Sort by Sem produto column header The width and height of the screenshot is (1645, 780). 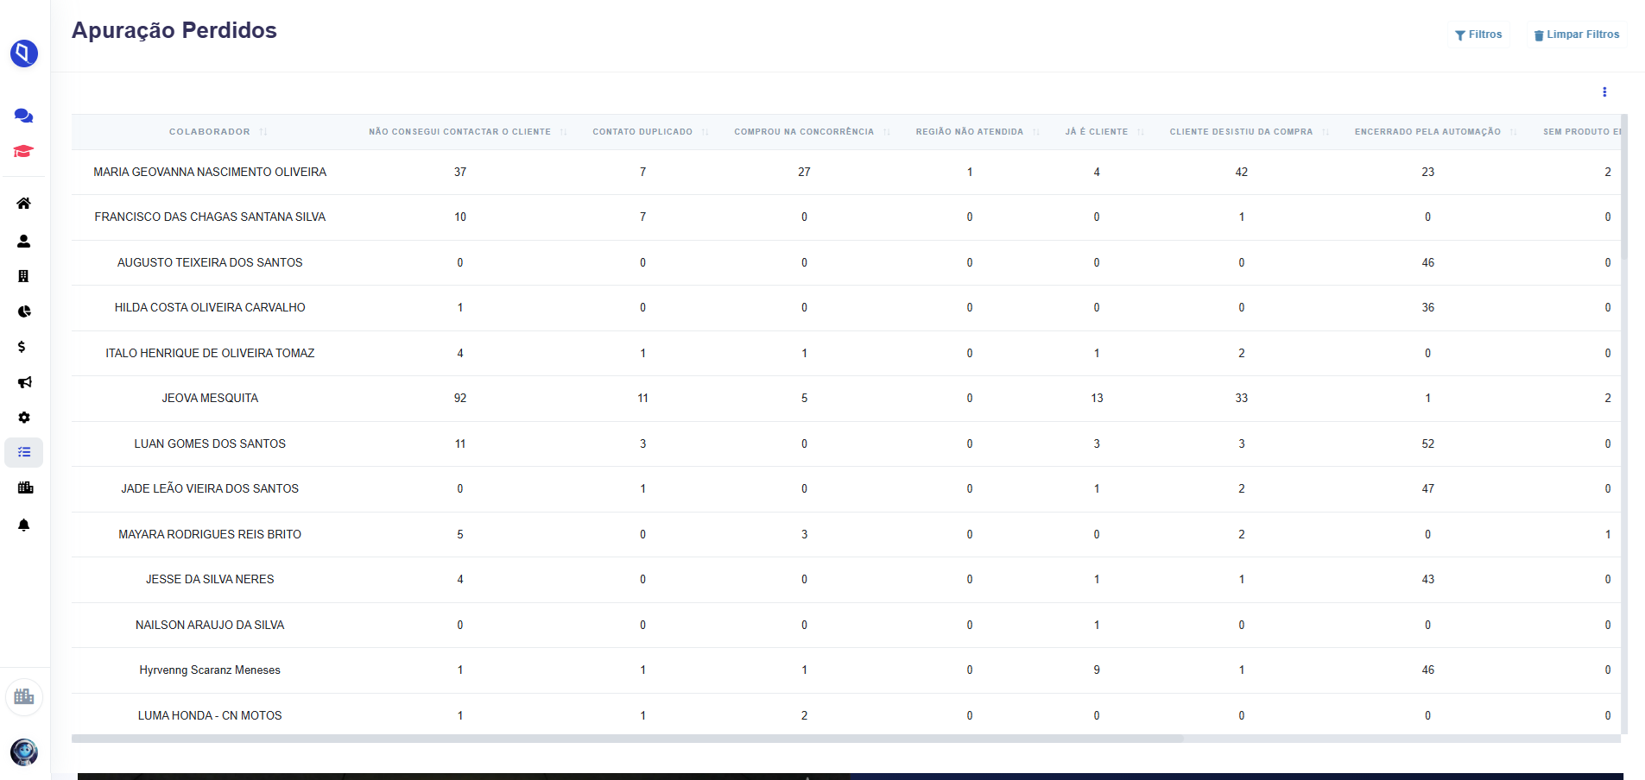[1582, 132]
